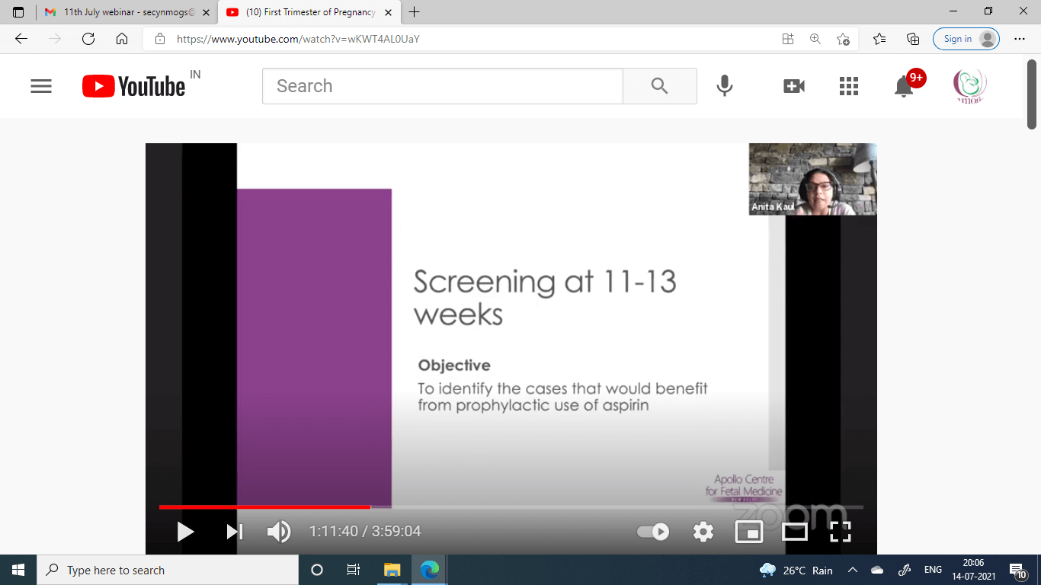Close the 11th July webinar tab
Image resolution: width=1041 pixels, height=585 pixels.
(x=206, y=12)
